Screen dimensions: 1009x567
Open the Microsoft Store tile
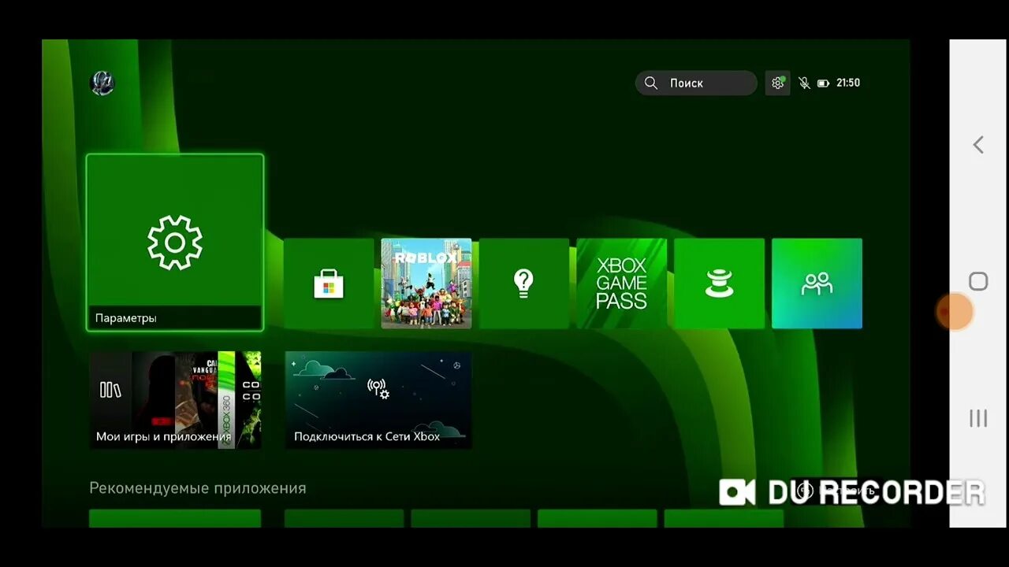pyautogui.click(x=329, y=283)
